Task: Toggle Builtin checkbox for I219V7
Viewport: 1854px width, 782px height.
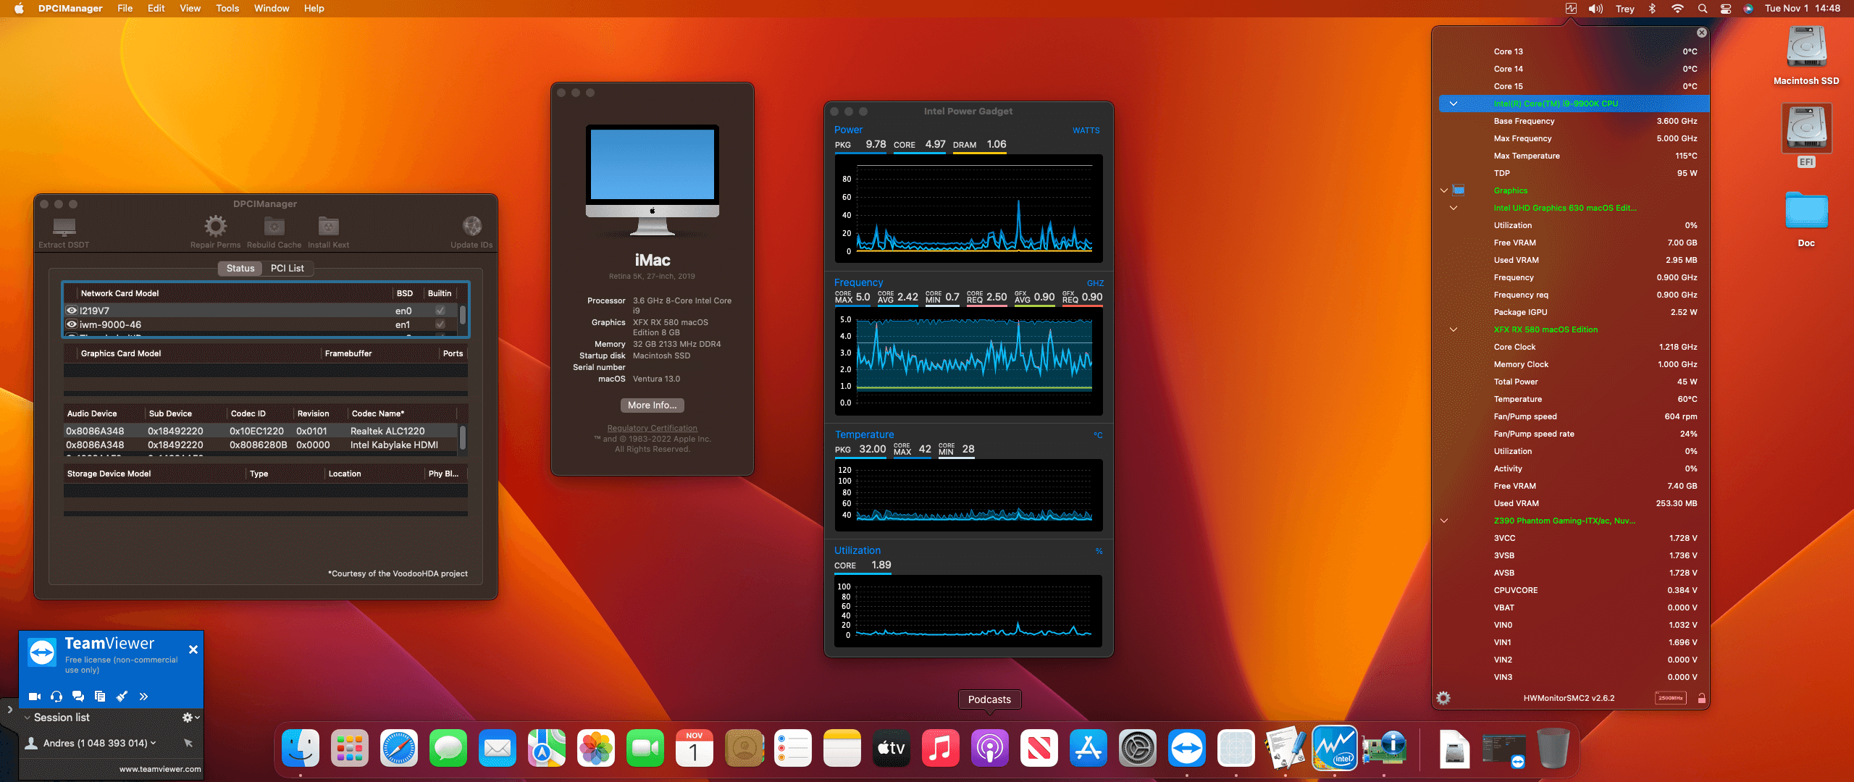Action: 440,311
